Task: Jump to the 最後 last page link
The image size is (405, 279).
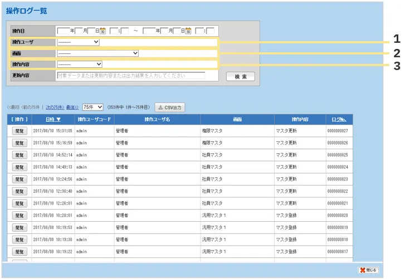Action: [72, 107]
